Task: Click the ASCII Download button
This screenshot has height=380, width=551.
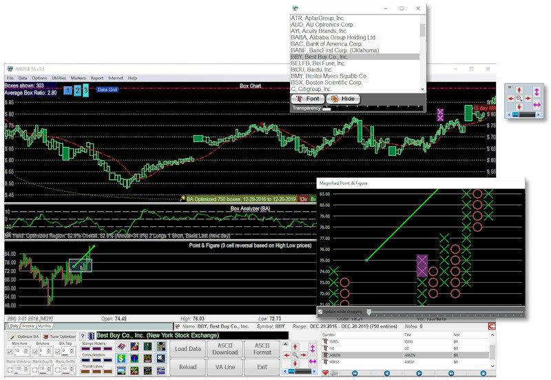Action: tap(225, 349)
